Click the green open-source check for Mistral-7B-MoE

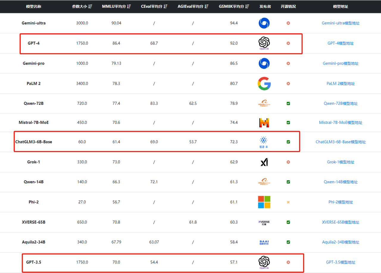(x=288, y=122)
